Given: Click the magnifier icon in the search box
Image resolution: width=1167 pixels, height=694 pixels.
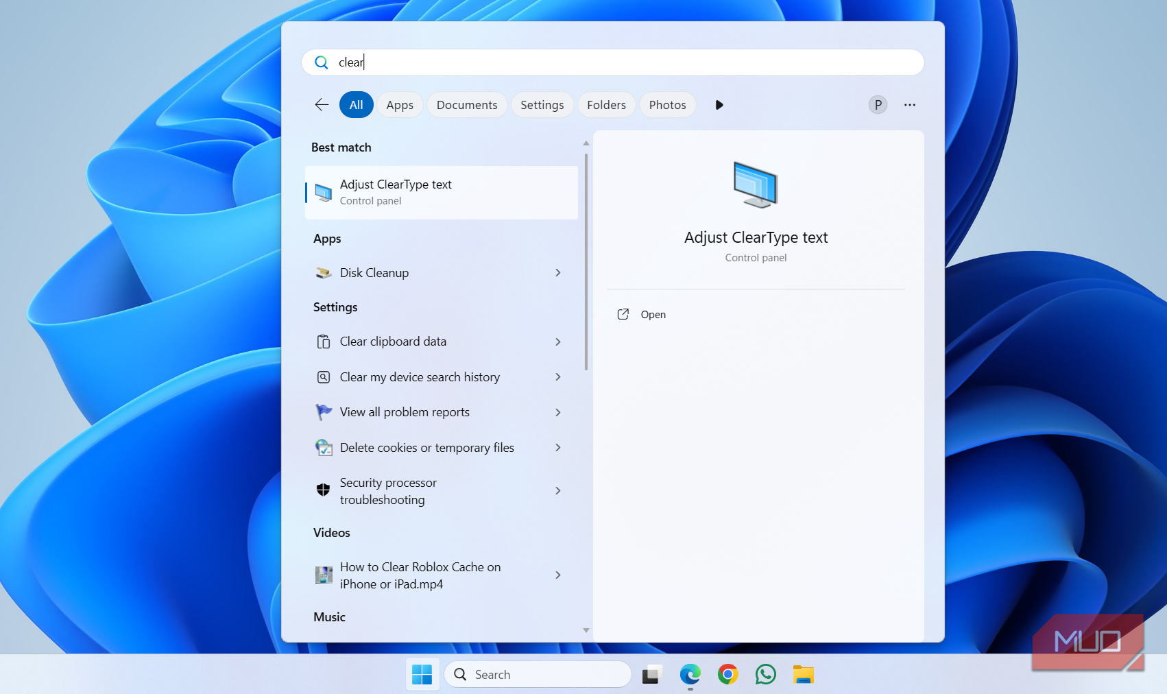Looking at the screenshot, I should point(321,62).
